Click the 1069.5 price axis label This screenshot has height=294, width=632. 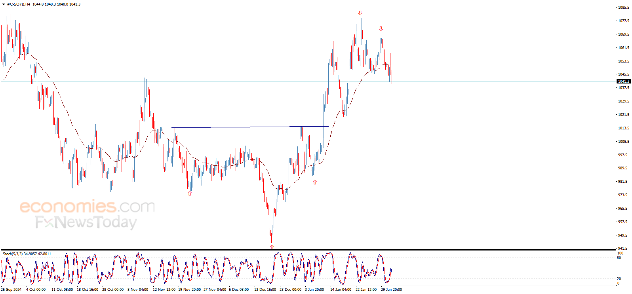point(624,34)
